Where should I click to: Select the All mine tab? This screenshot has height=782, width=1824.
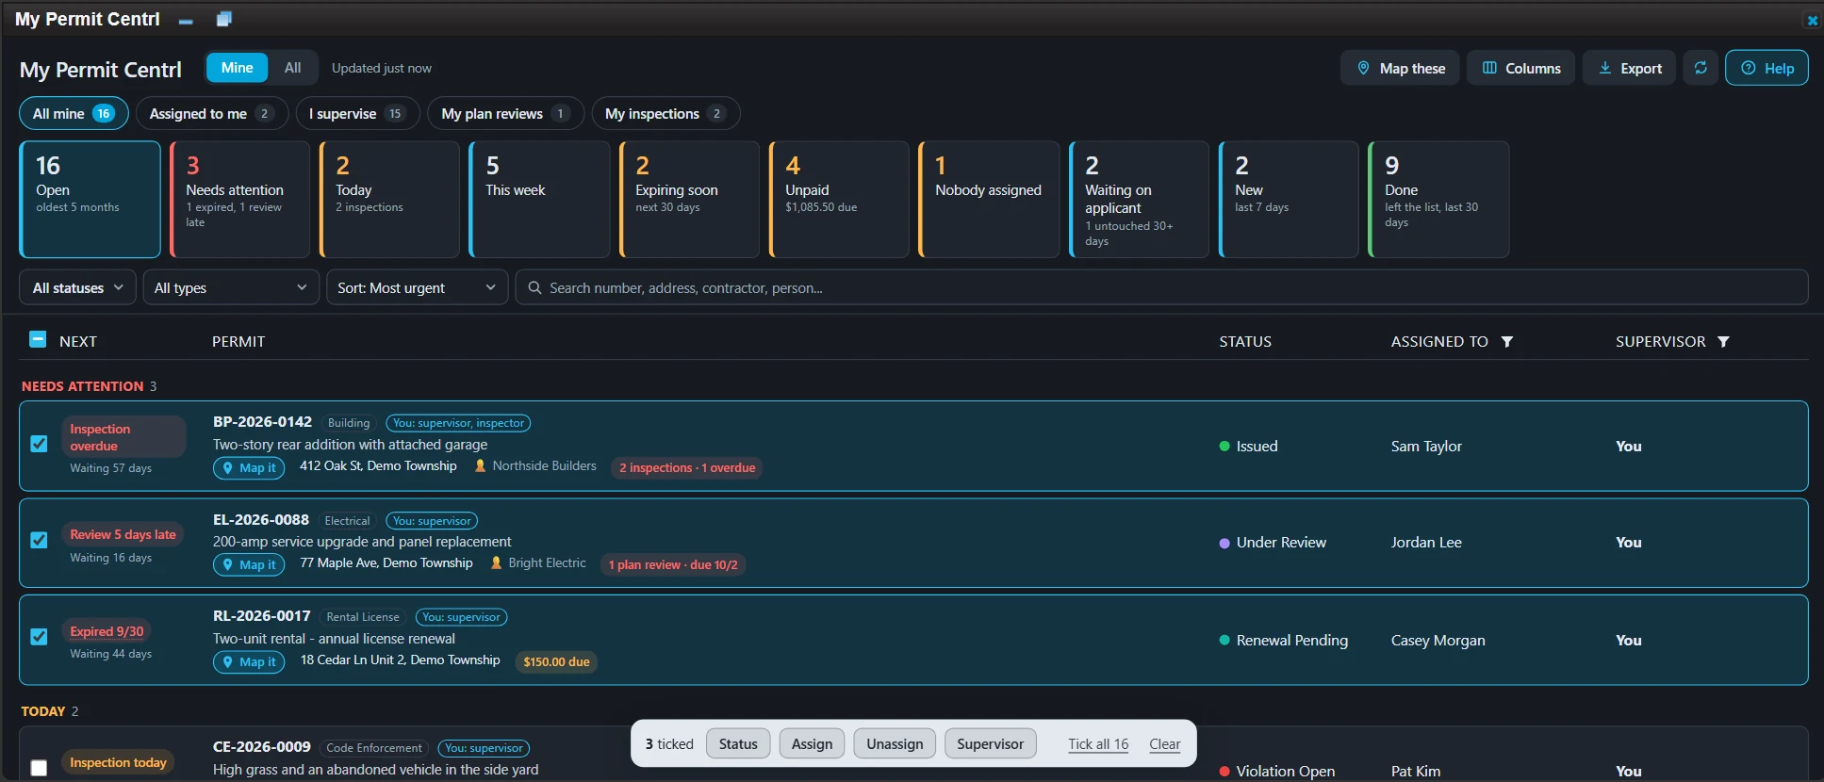click(x=74, y=114)
